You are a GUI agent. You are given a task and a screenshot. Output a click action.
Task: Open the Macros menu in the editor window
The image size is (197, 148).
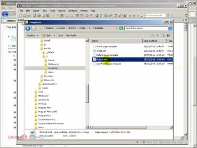click(61, 11)
